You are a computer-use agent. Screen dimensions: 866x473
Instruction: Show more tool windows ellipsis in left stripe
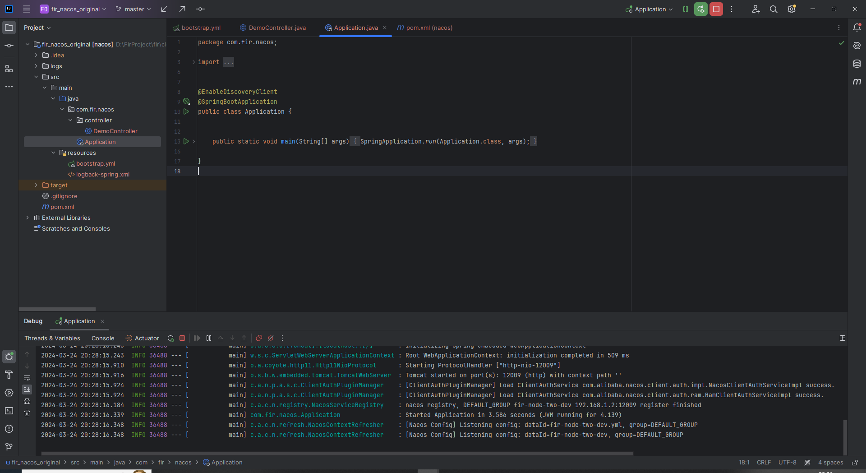(9, 87)
